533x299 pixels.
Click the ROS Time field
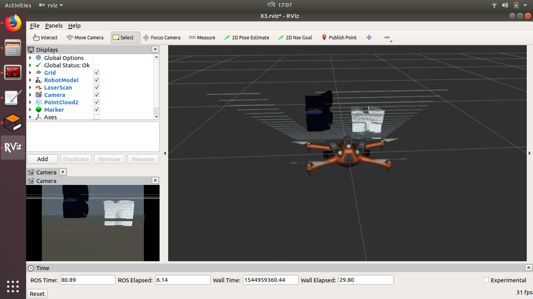(x=87, y=280)
